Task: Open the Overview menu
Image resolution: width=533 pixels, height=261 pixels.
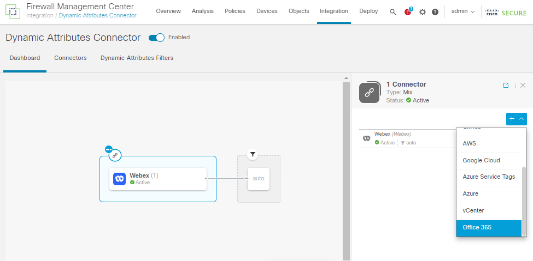Action: click(x=168, y=11)
